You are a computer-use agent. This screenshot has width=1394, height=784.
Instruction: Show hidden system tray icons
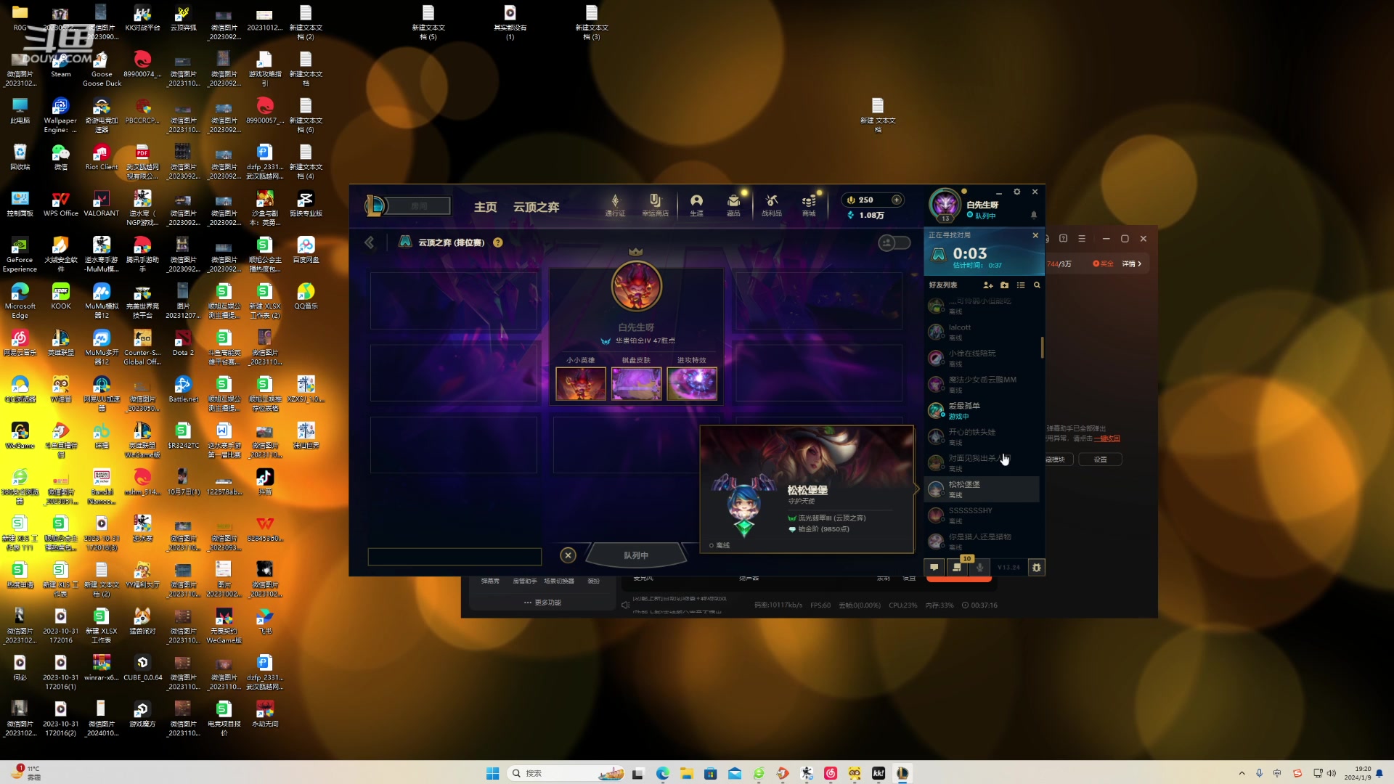1242,773
